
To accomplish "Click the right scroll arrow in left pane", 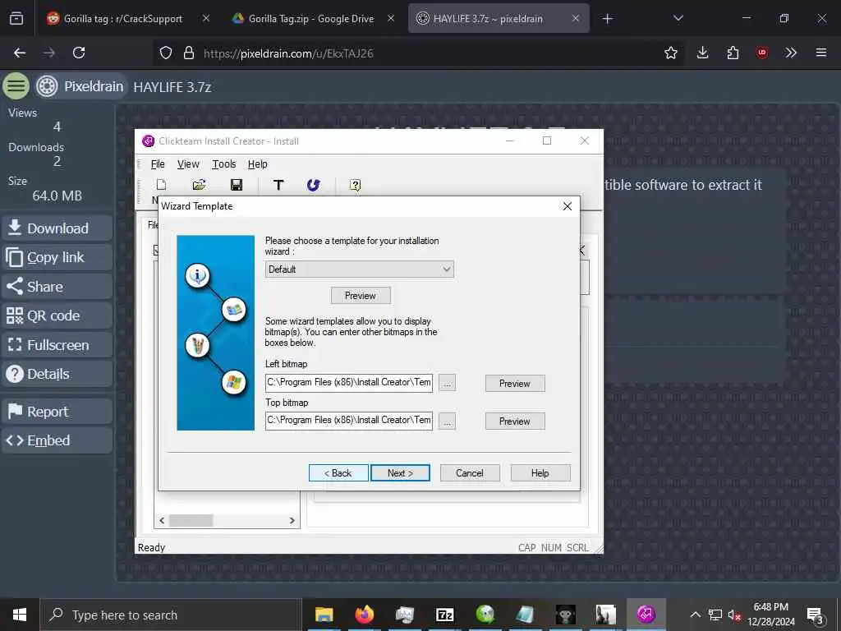I will (x=292, y=520).
